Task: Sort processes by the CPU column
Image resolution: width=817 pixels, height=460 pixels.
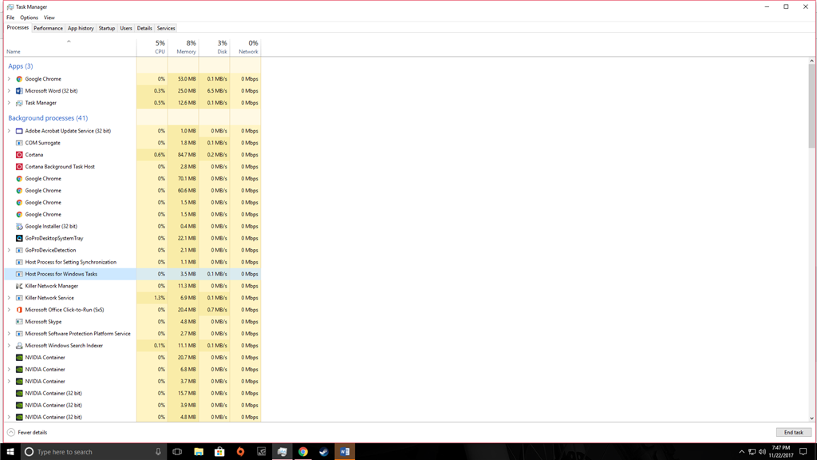Action: (152, 47)
